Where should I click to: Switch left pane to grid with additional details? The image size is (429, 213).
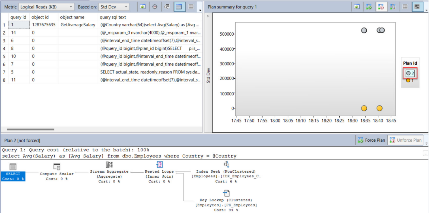(x=191, y=7)
